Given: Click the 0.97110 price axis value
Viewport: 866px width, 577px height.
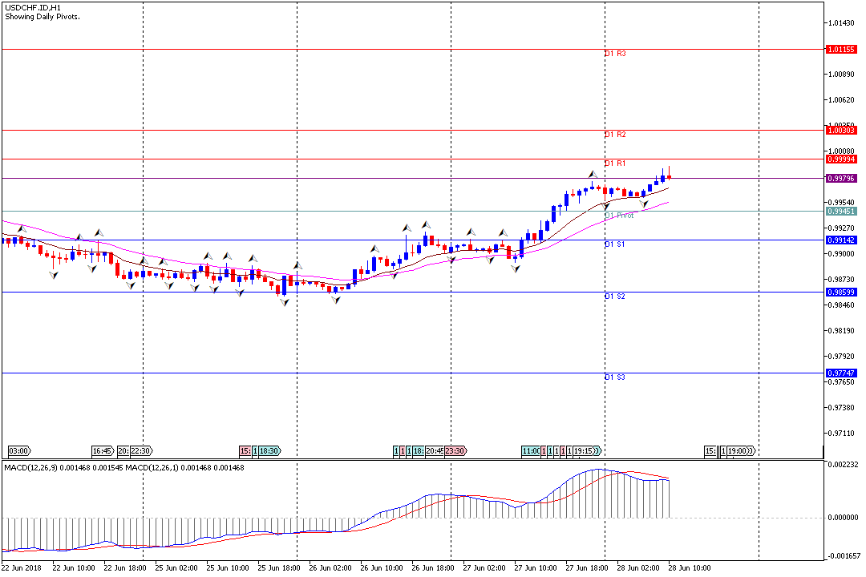Looking at the screenshot, I should point(841,434).
